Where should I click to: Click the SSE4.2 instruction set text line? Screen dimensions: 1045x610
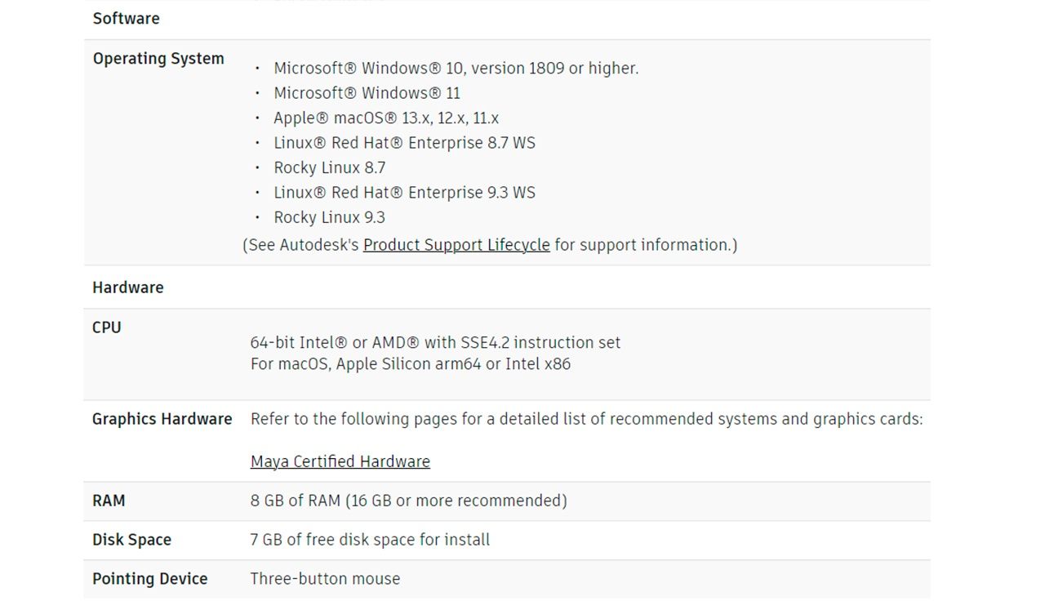click(435, 343)
